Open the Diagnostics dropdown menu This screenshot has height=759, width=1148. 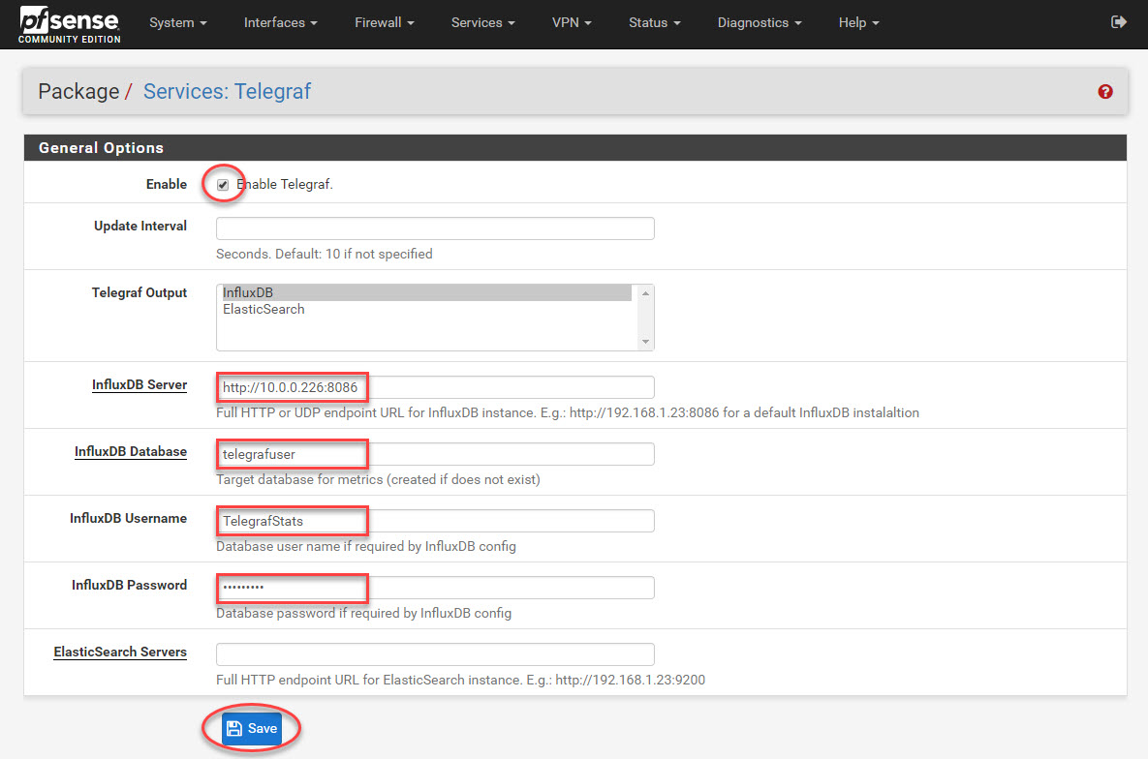pos(760,22)
